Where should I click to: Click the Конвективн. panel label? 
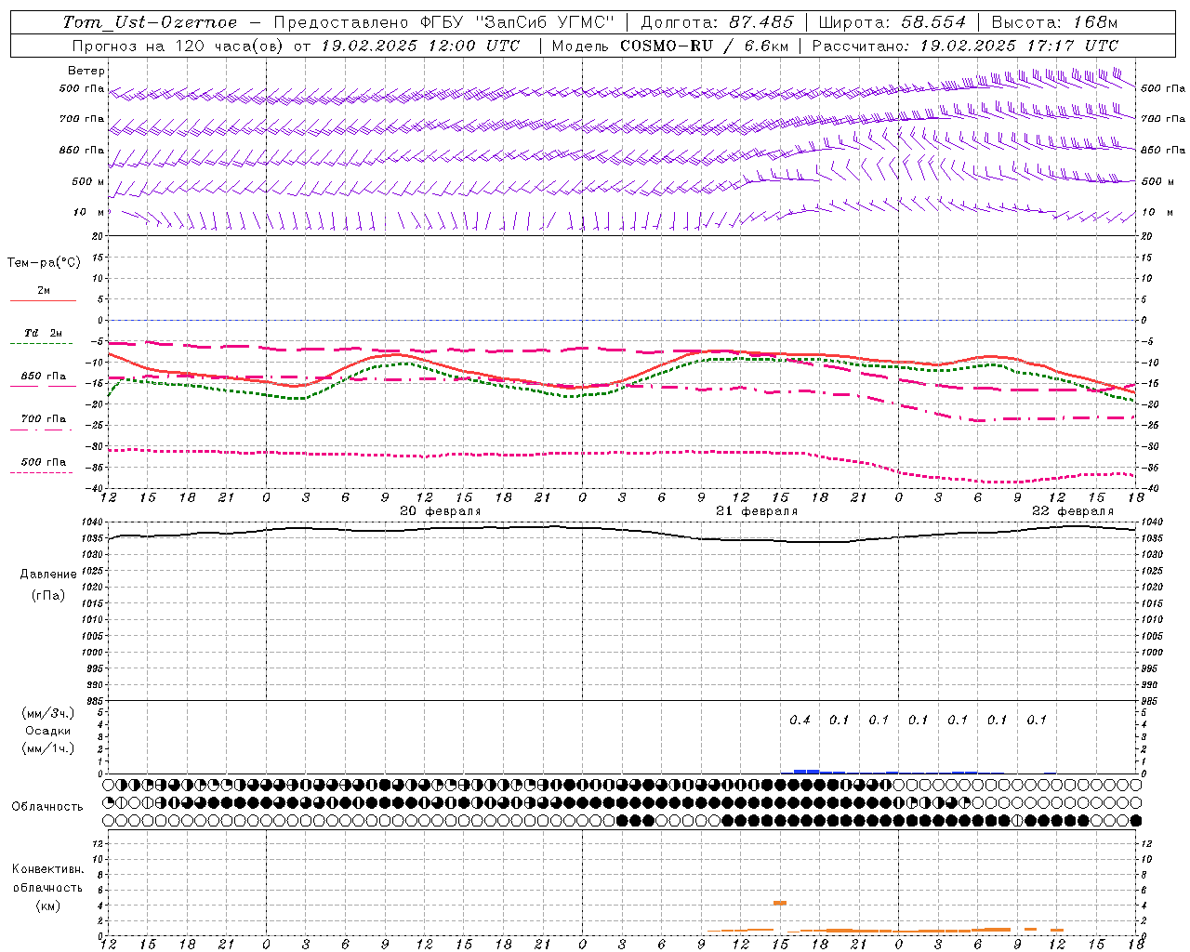coord(47,869)
